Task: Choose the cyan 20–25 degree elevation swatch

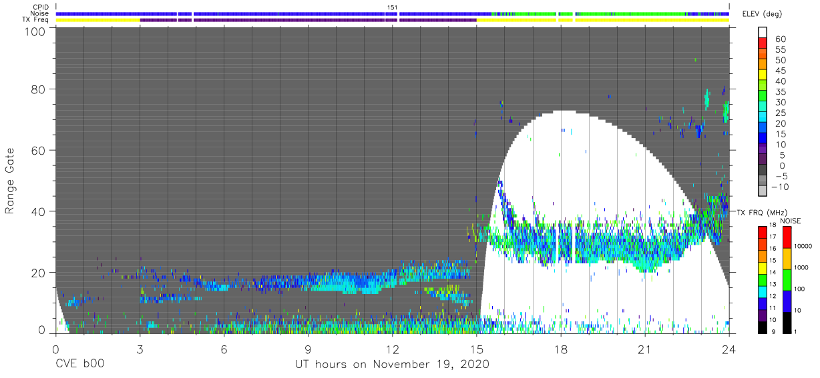Action: [x=762, y=118]
